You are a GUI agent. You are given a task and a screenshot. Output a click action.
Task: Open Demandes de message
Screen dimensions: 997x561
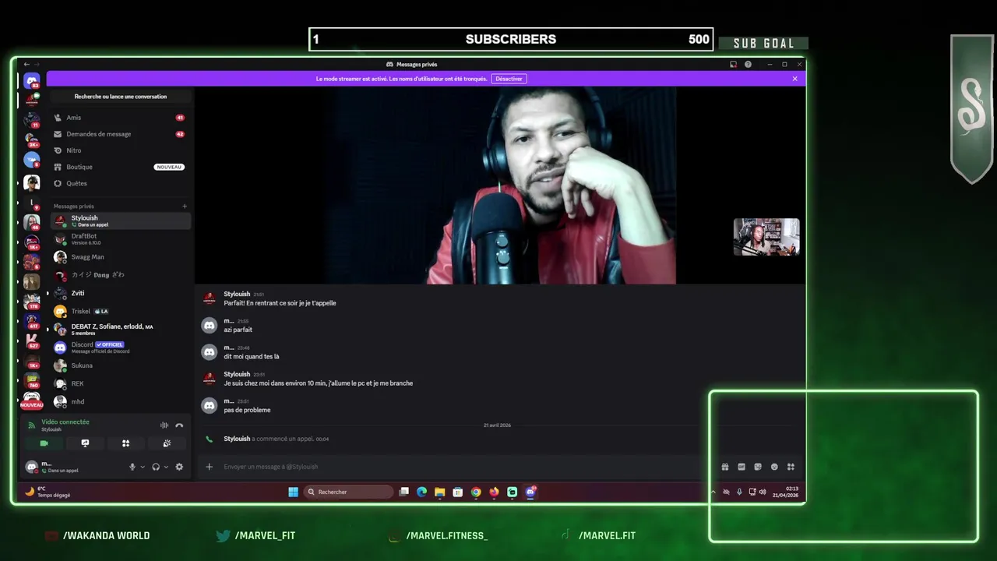(x=120, y=134)
